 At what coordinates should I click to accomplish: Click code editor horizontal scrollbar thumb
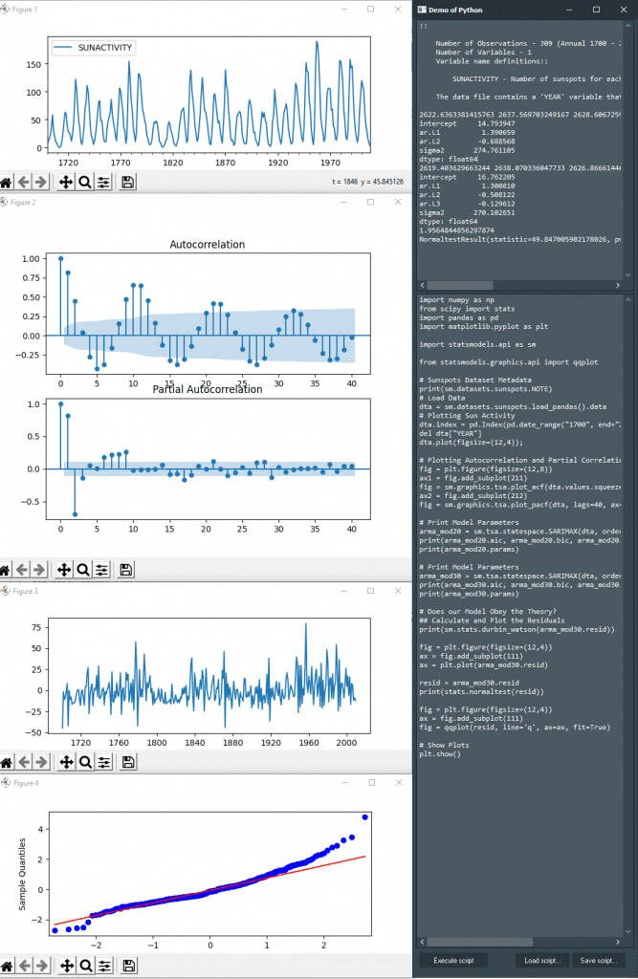click(480, 942)
